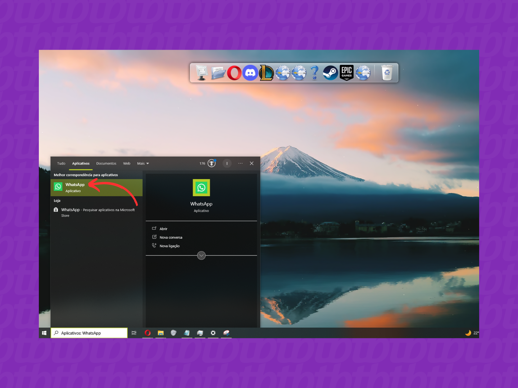
Task: Click the 22° temperature in the taskbar
Action: click(x=476, y=333)
